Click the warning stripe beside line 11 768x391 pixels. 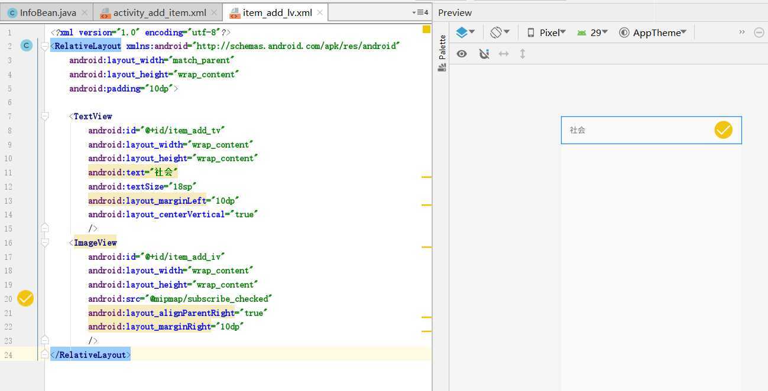tap(426, 177)
